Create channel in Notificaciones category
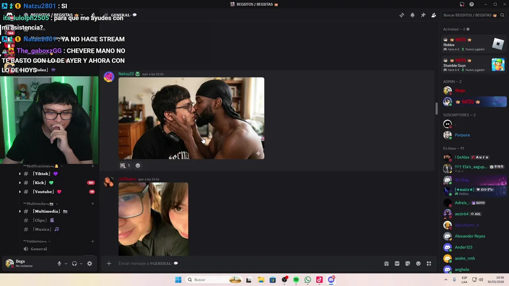 click(93, 166)
